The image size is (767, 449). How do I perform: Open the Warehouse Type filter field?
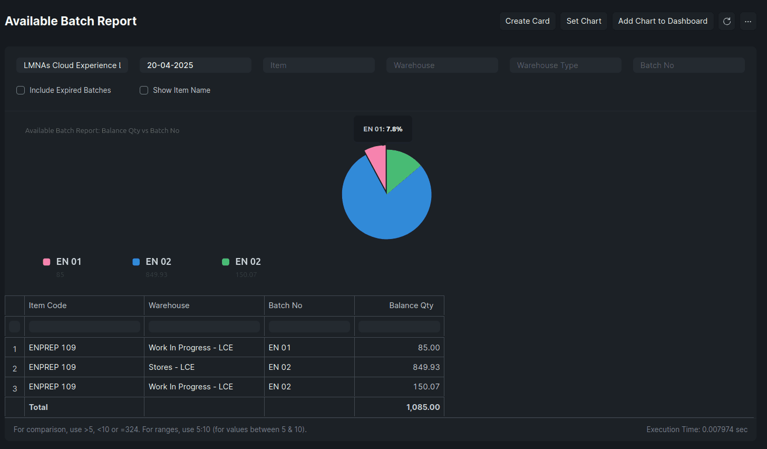pos(566,65)
